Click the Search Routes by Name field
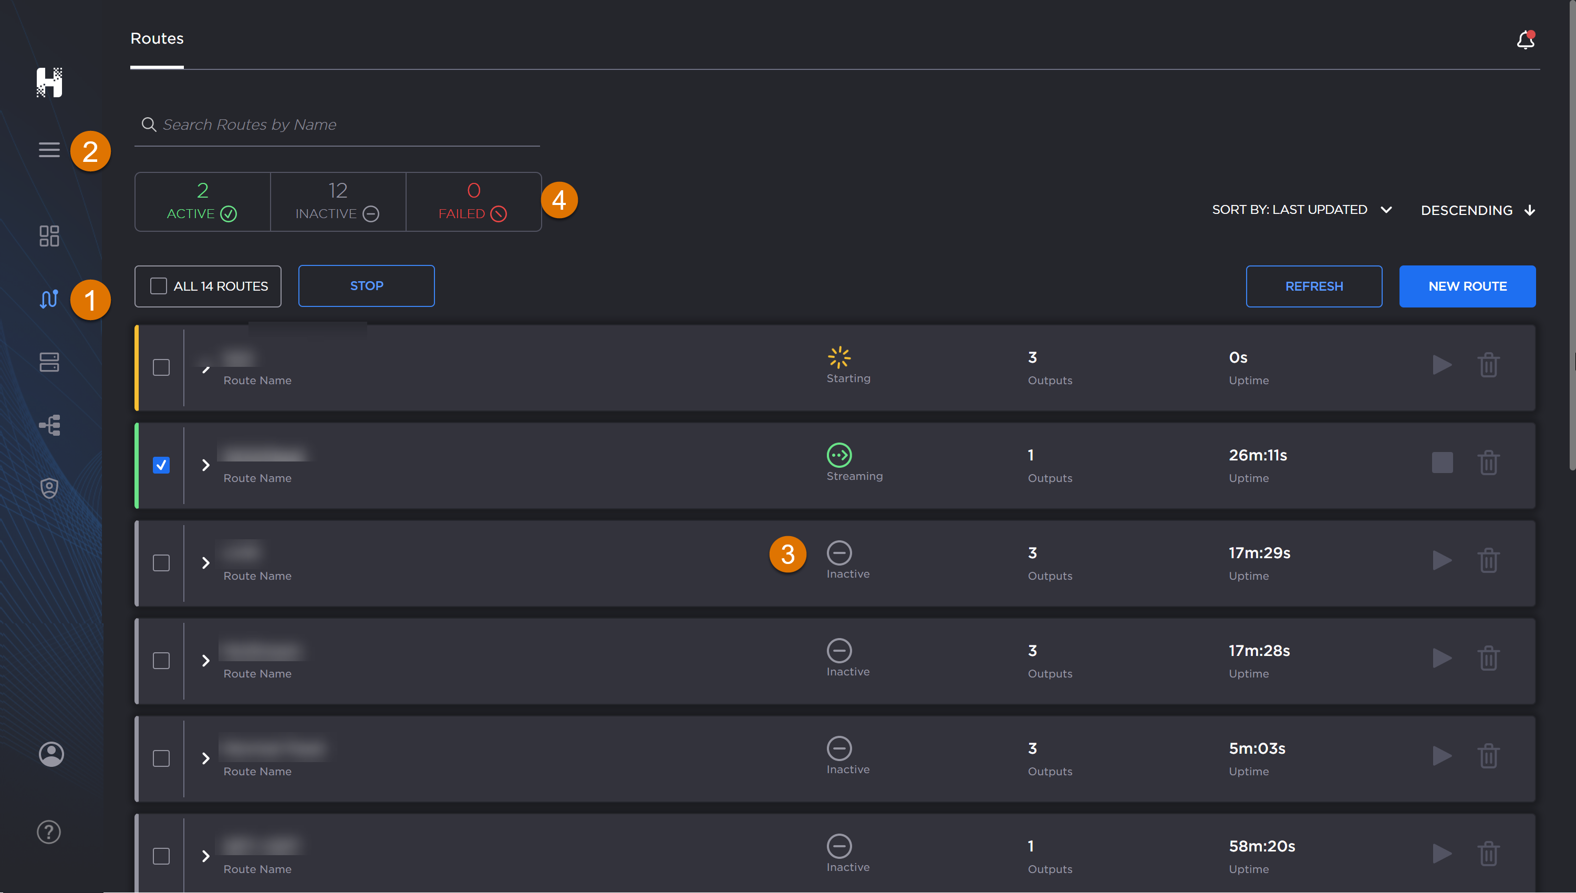 click(337, 125)
